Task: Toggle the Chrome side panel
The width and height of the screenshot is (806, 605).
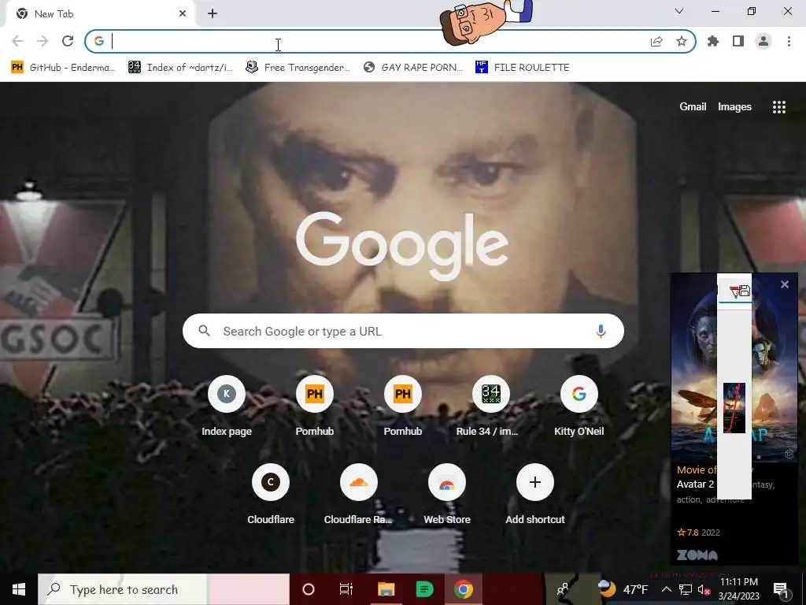Action: pos(738,41)
